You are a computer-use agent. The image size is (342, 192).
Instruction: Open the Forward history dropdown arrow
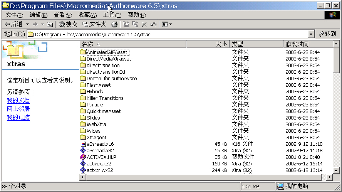[42, 24]
